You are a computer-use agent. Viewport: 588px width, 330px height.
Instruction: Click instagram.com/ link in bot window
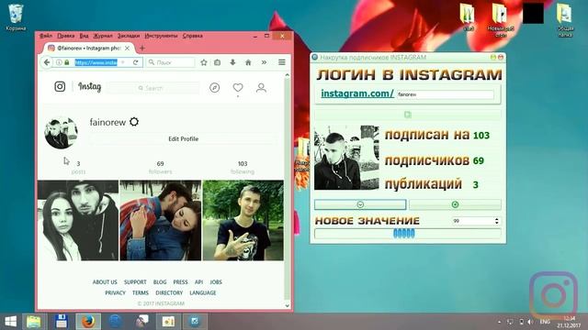[x=357, y=93]
